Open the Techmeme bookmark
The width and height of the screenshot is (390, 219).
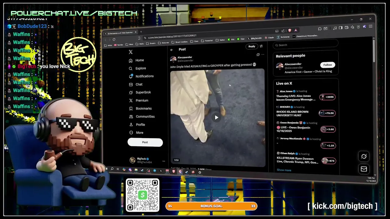coord(283,37)
